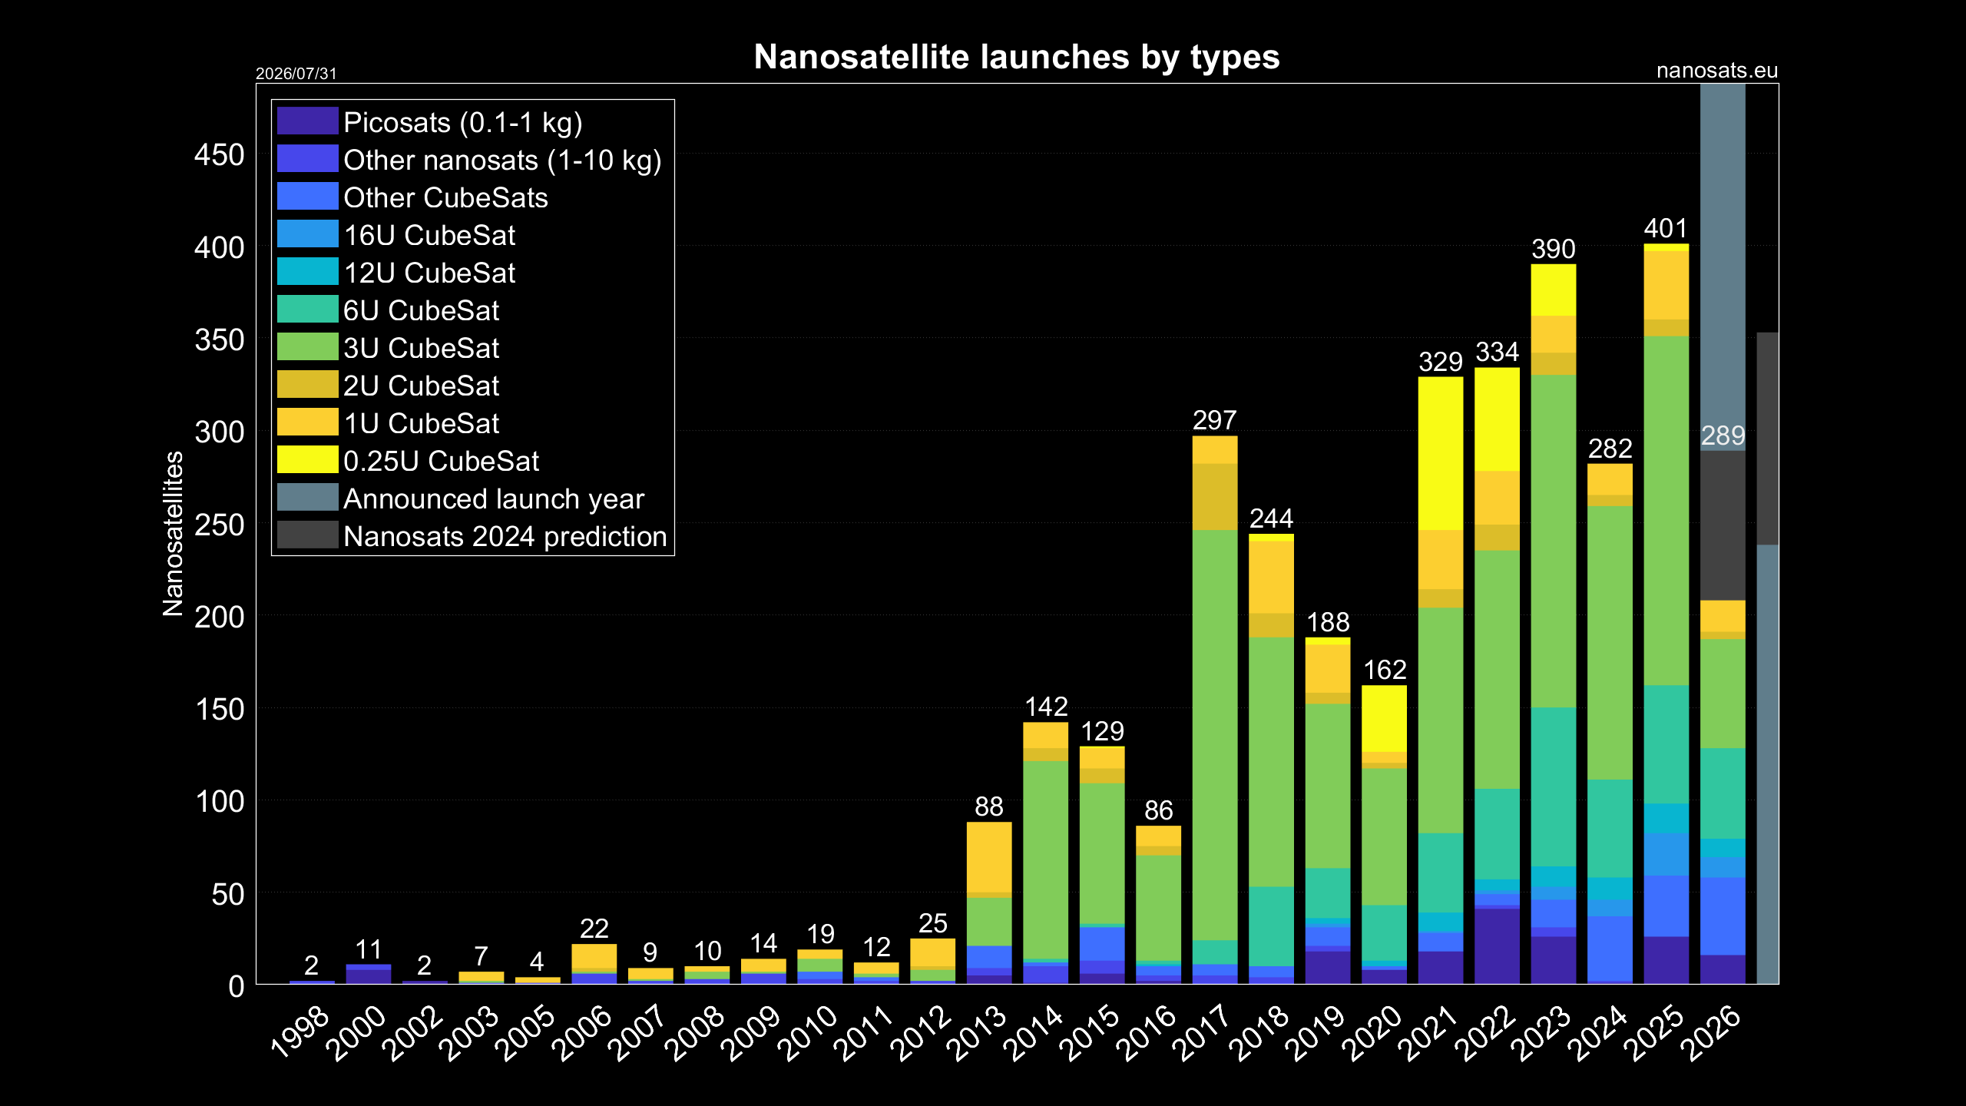Select legend text 'Nanosats 2024 prediction'

505,538
